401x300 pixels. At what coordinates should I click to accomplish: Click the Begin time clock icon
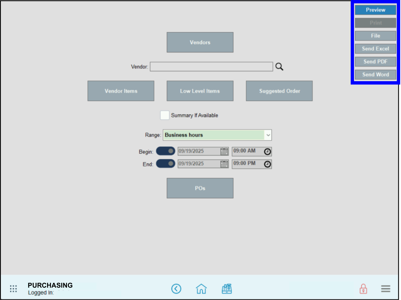point(267,152)
